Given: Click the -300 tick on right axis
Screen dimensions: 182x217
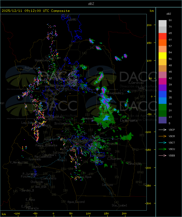Looking at the screenshot, I should pyautogui.click(x=149, y=203).
